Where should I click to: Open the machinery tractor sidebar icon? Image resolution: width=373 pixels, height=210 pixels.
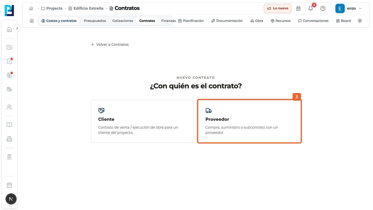point(9,89)
